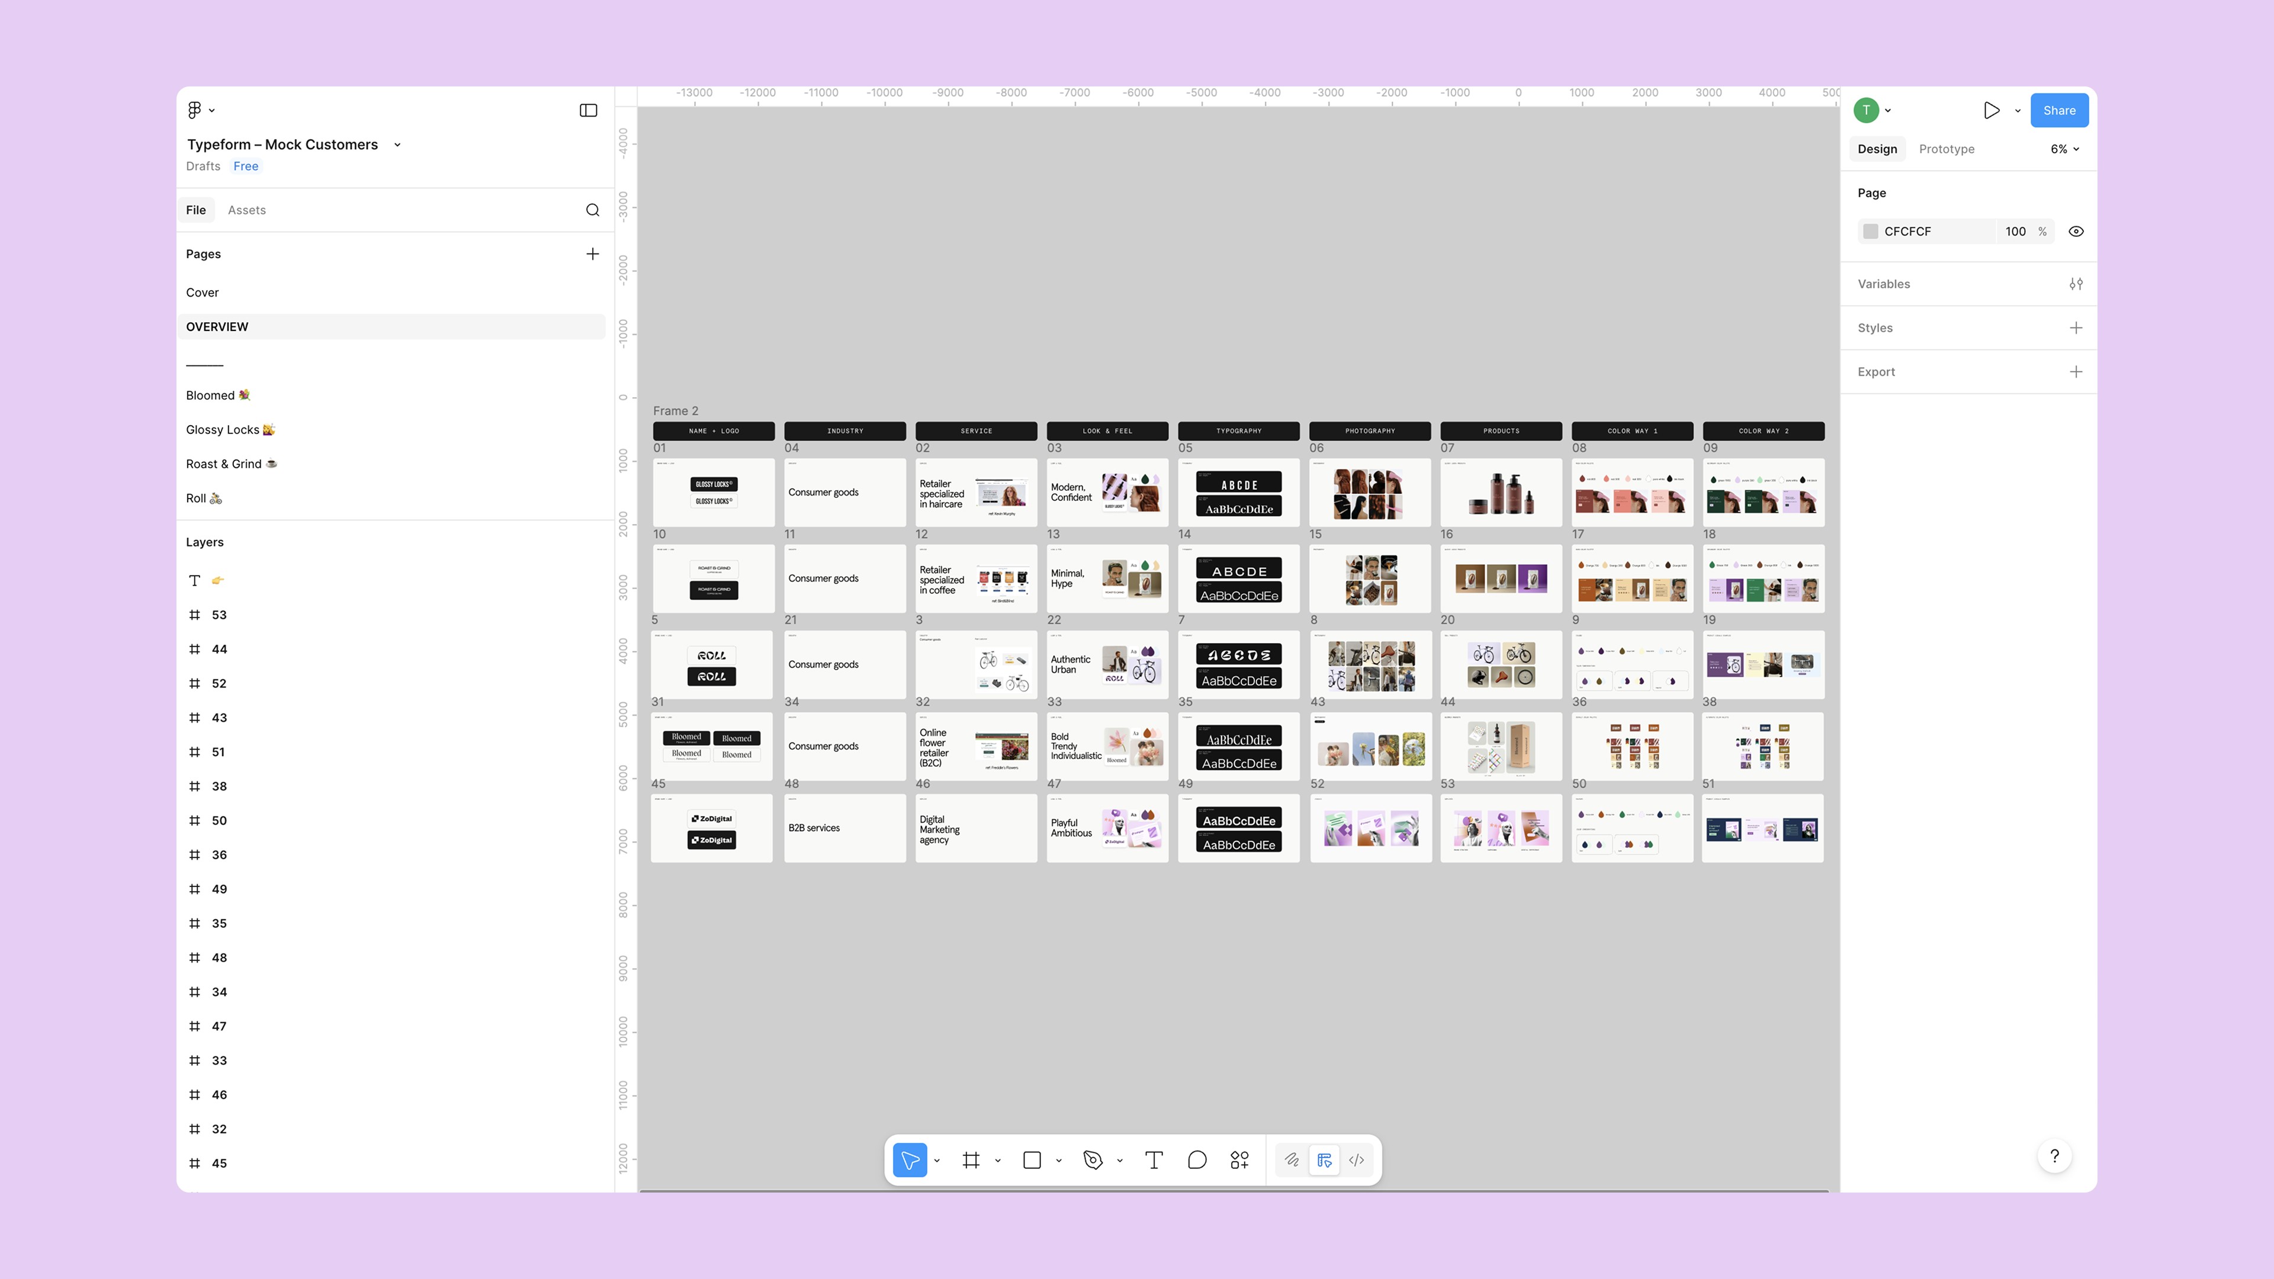Open the Glossy Locks page

pos(230,430)
